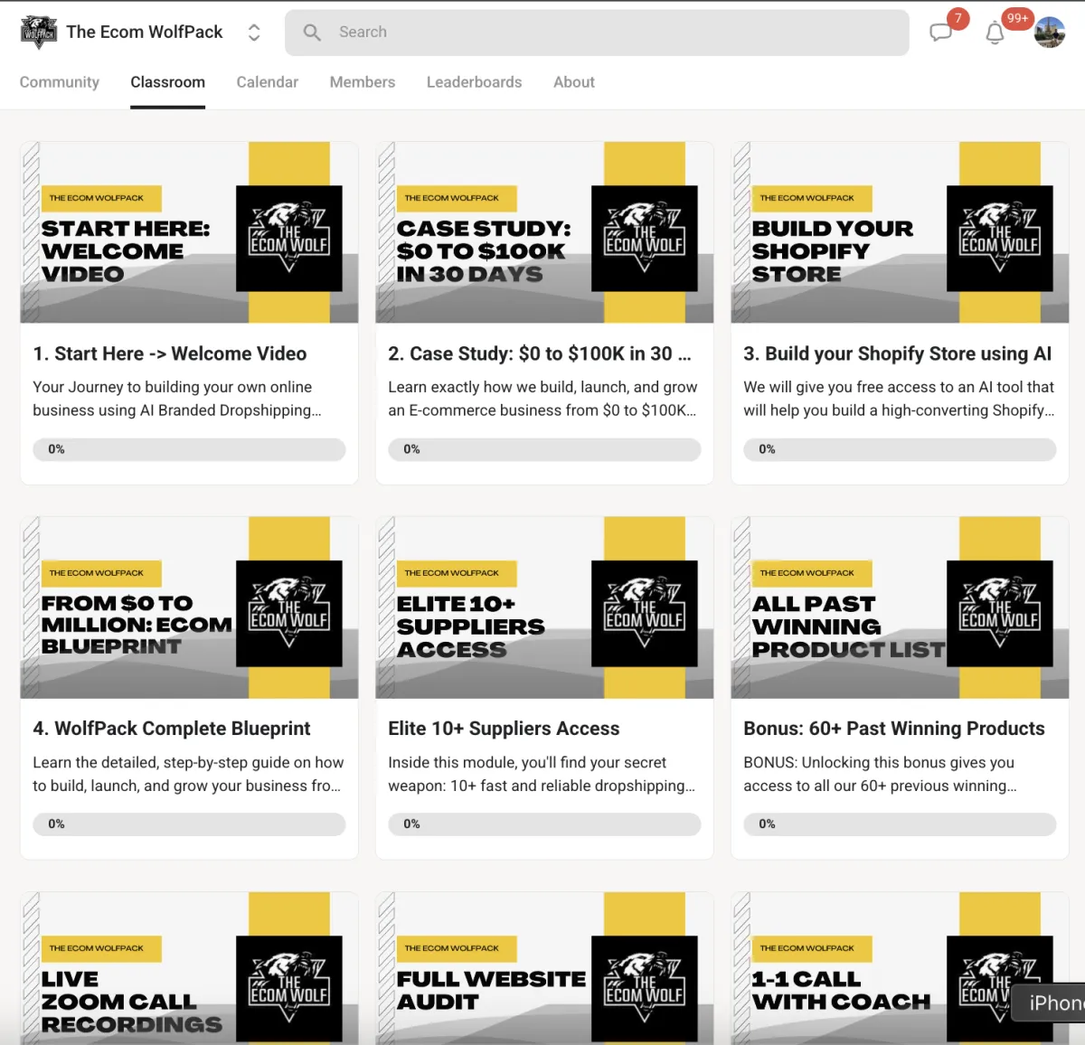Open the All Past Winning Product List thumbnail
The width and height of the screenshot is (1085, 1045).
(900, 607)
